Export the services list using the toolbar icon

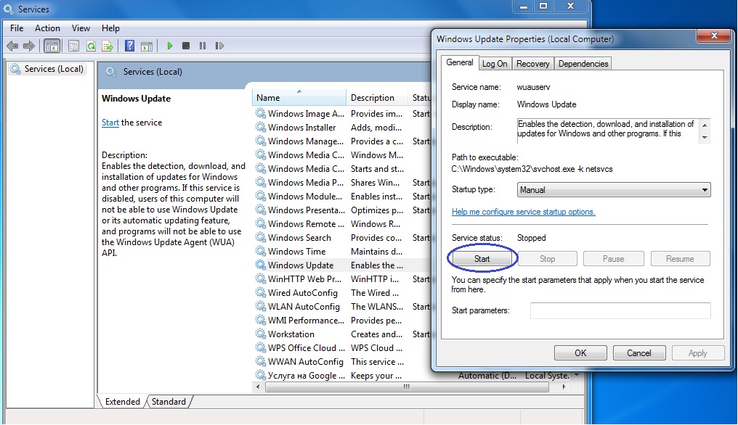point(107,45)
